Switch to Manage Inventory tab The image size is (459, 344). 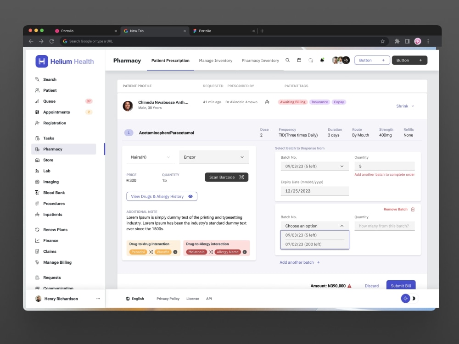click(216, 61)
